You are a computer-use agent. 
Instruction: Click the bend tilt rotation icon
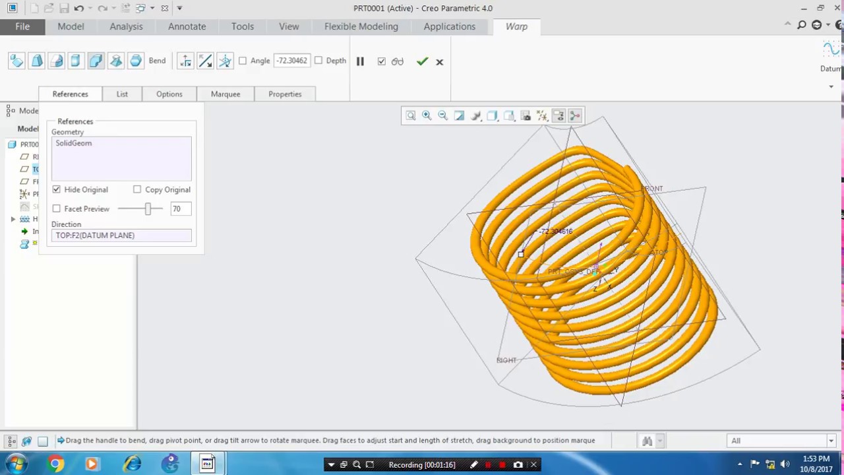pyautogui.click(x=225, y=61)
